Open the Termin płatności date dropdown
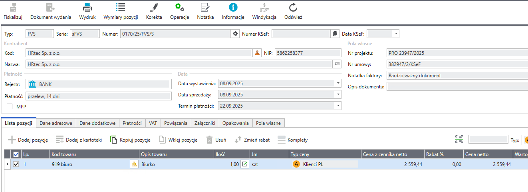This screenshot has height=192, width=528. pos(338,106)
